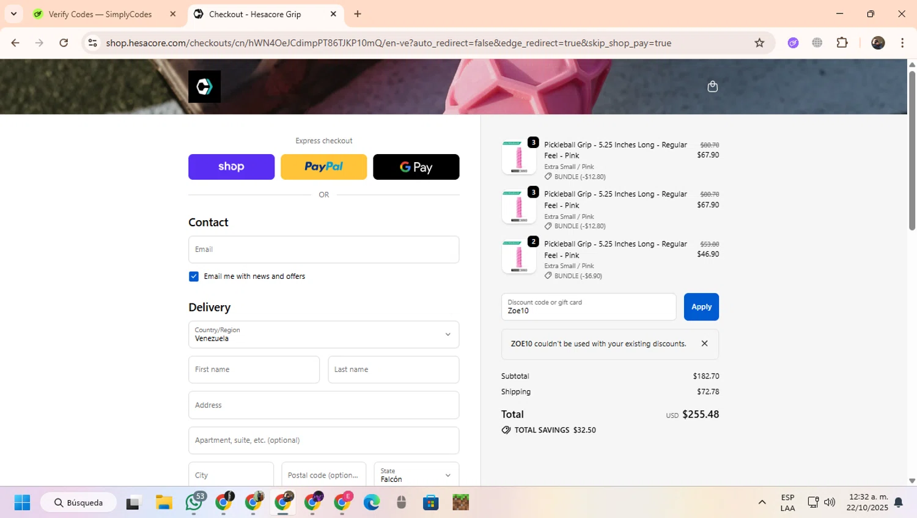Open notifications bell in taskbar

(x=899, y=503)
